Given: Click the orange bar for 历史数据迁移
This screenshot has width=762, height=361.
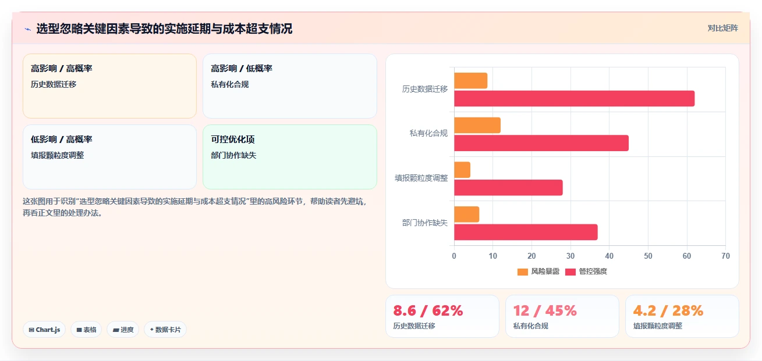Looking at the screenshot, I should (x=470, y=81).
